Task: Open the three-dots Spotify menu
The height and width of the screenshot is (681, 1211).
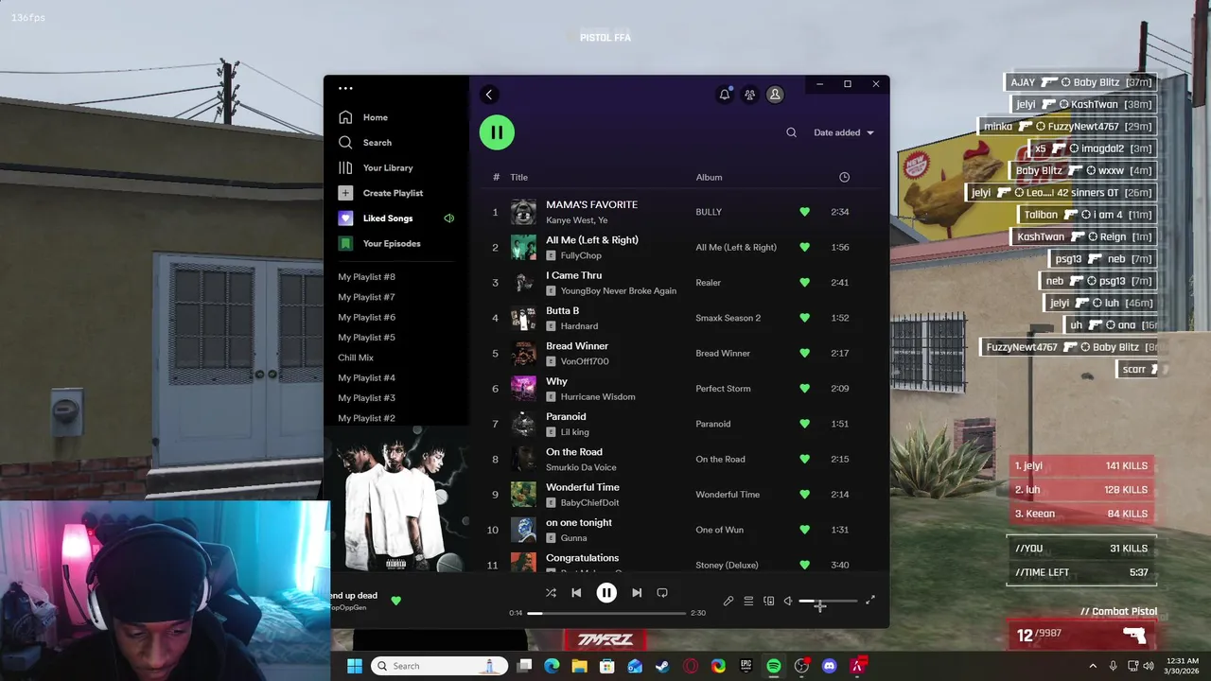Action: [345, 89]
